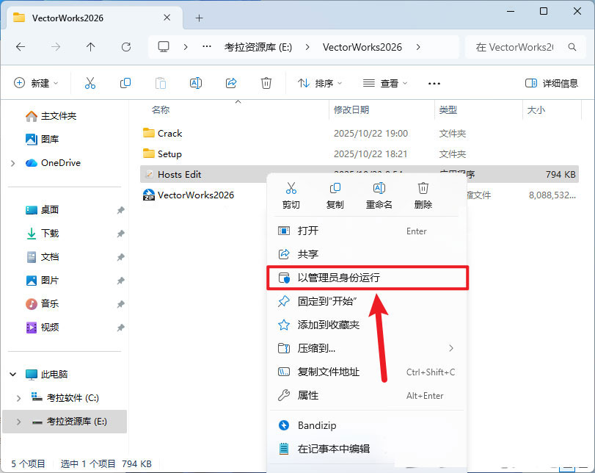The width and height of the screenshot is (595, 473).
Task: Choose 属性 from the context menu
Action: point(368,395)
